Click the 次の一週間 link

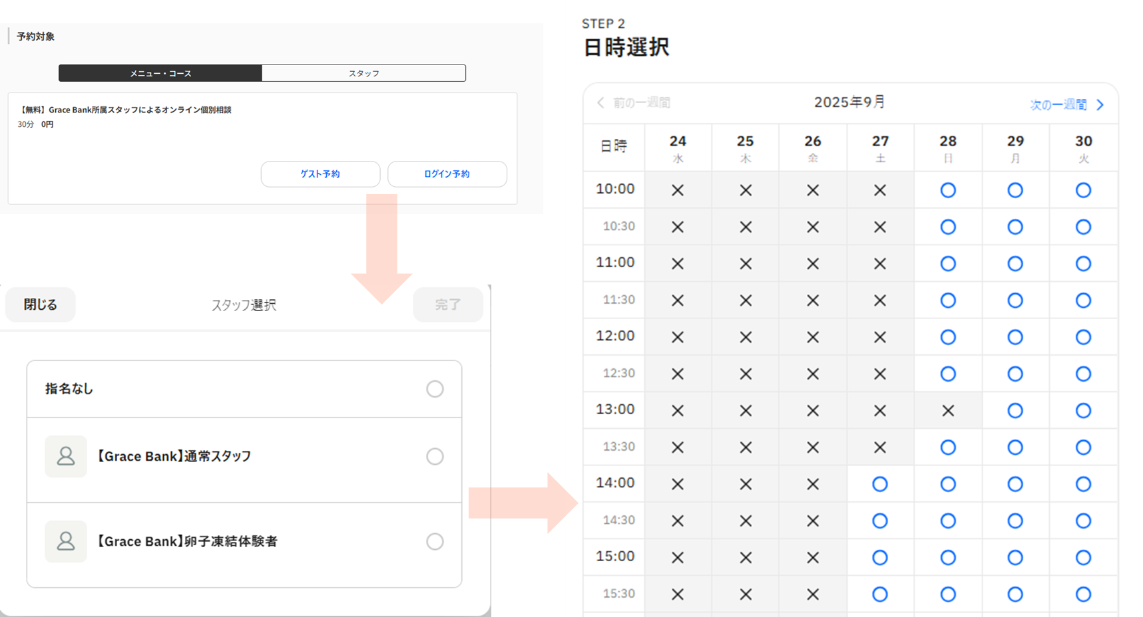(x=1058, y=105)
